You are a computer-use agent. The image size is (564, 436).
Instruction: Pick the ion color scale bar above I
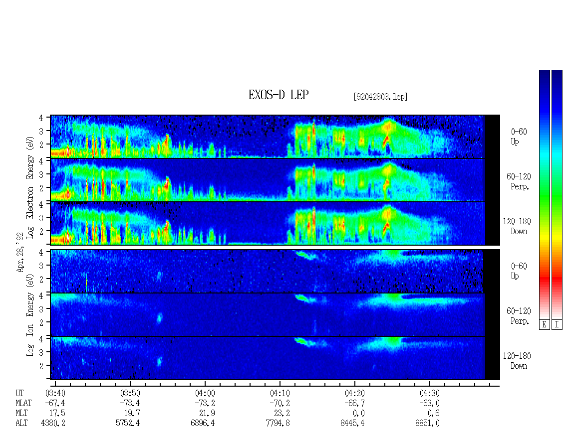point(557,194)
